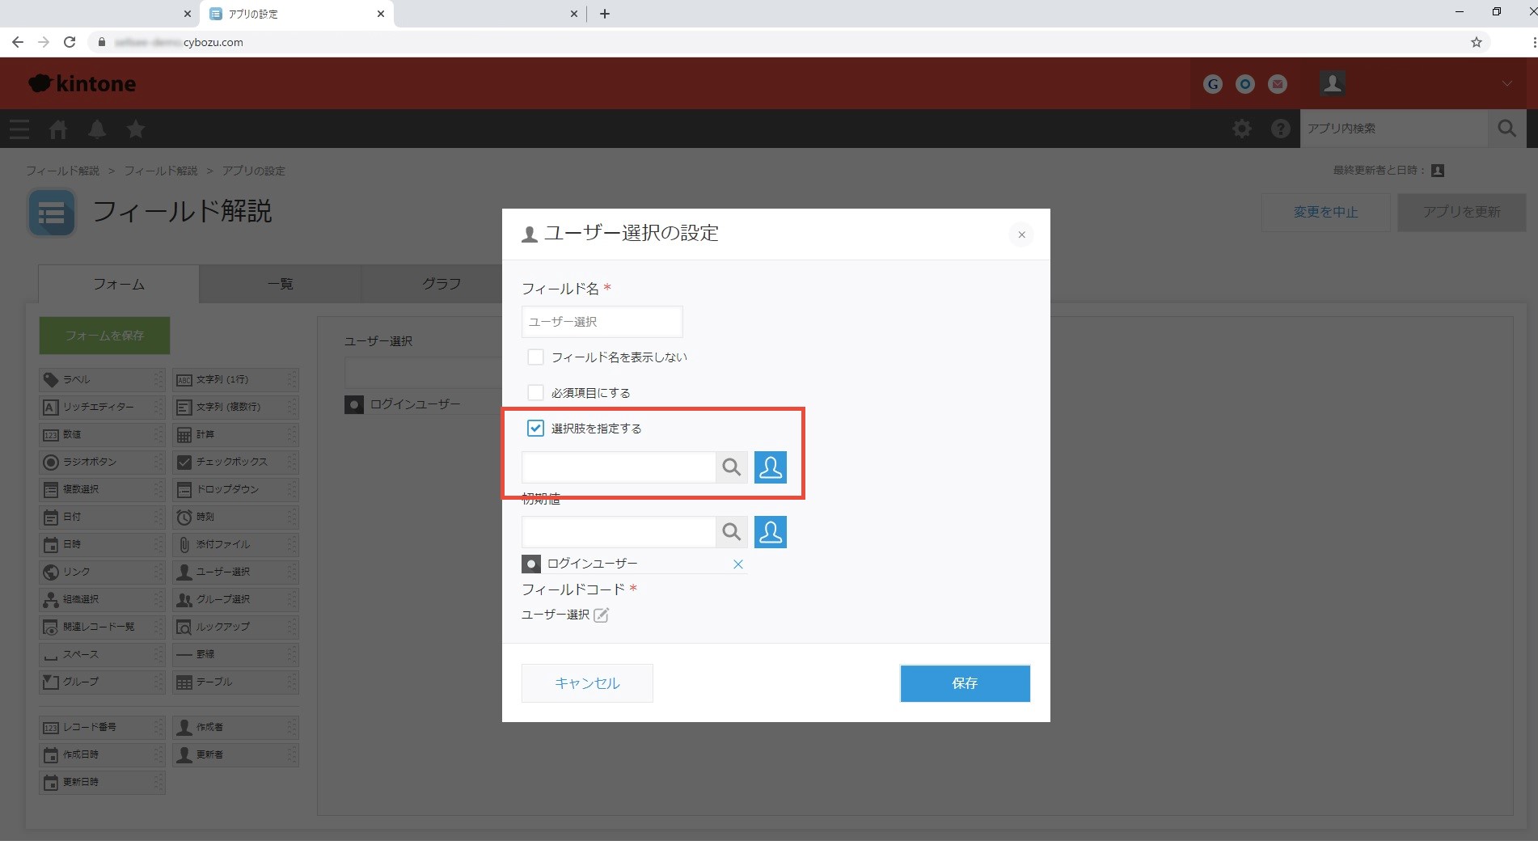The image size is (1538, 845).
Task: Switch to the 一覧 tab
Action: 281,284
